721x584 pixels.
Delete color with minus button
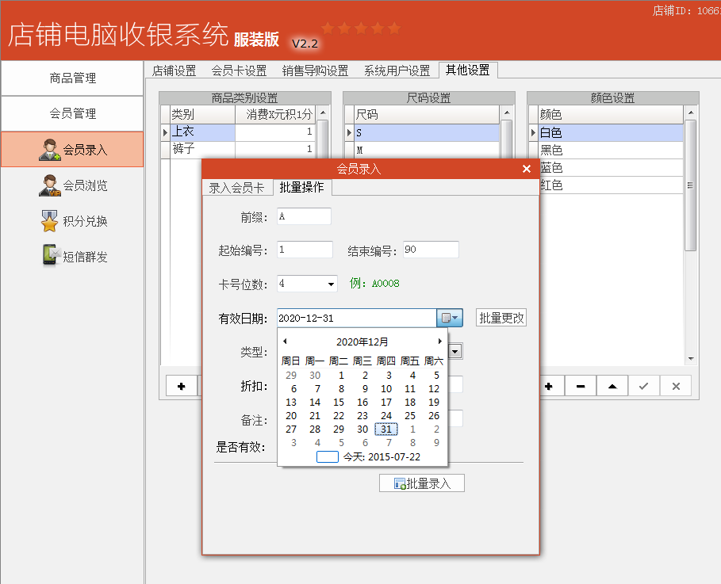click(581, 387)
